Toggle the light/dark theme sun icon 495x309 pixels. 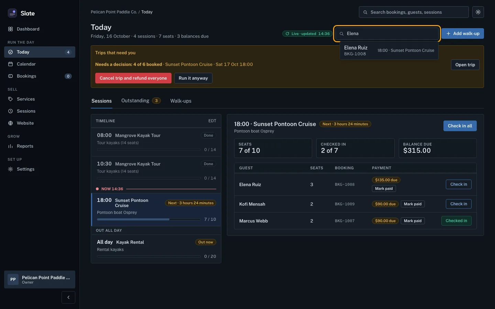478,12
